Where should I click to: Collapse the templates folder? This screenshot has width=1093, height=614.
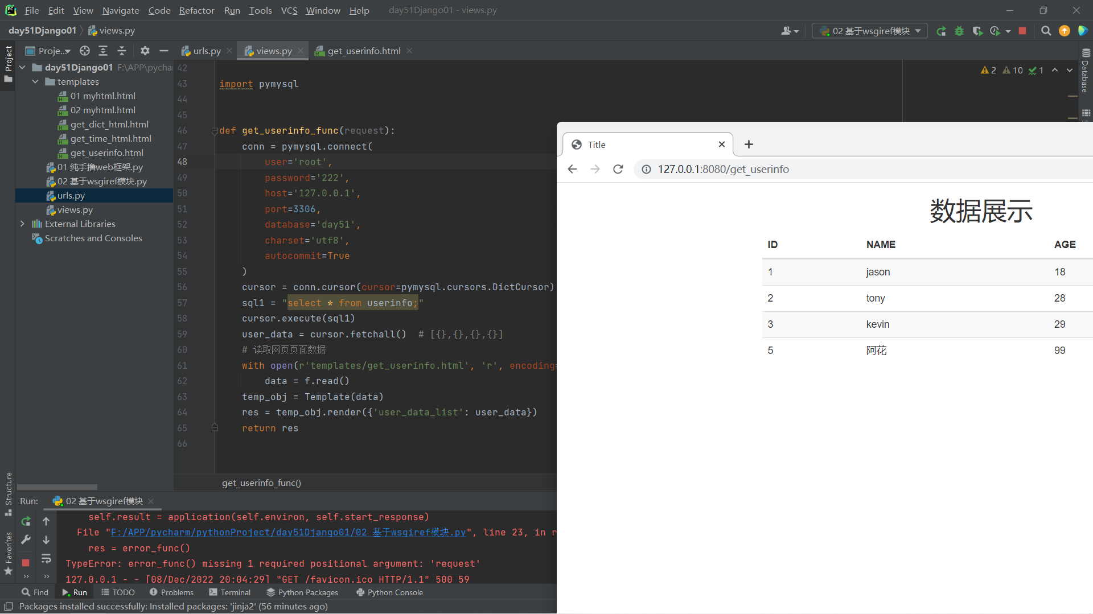(x=35, y=82)
